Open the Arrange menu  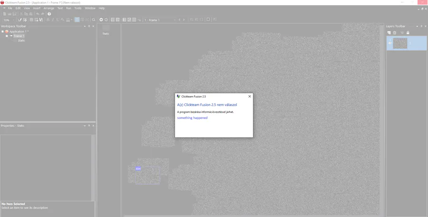click(x=49, y=8)
